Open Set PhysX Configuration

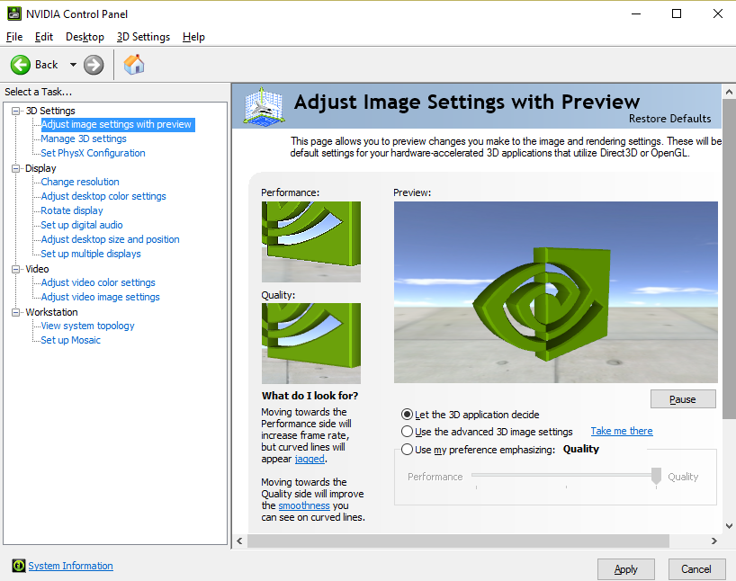pyautogui.click(x=93, y=153)
